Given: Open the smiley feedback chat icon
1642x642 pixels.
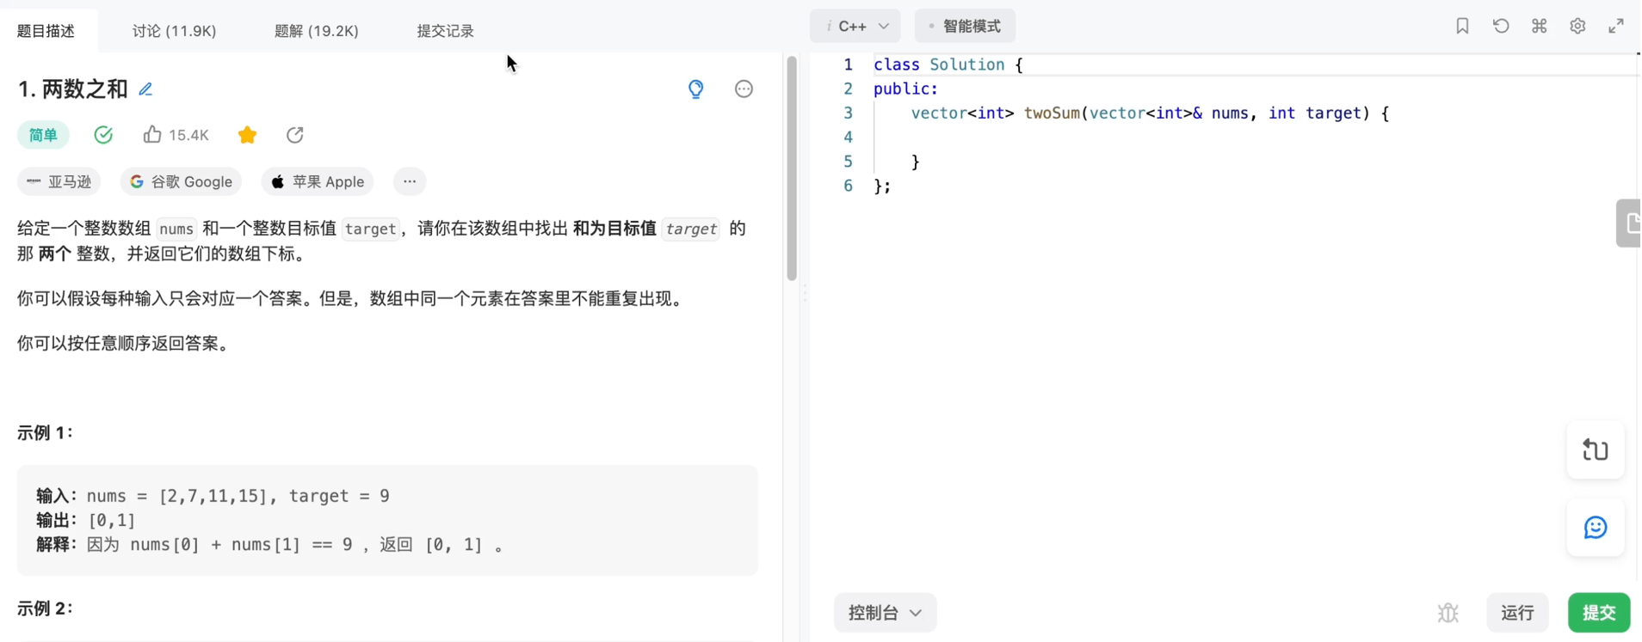Looking at the screenshot, I should pos(1596,528).
